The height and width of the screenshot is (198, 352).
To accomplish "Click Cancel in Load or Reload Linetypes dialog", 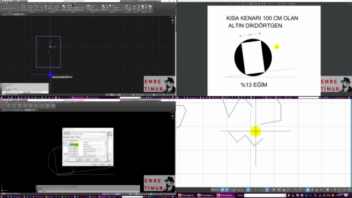I will [88, 159].
